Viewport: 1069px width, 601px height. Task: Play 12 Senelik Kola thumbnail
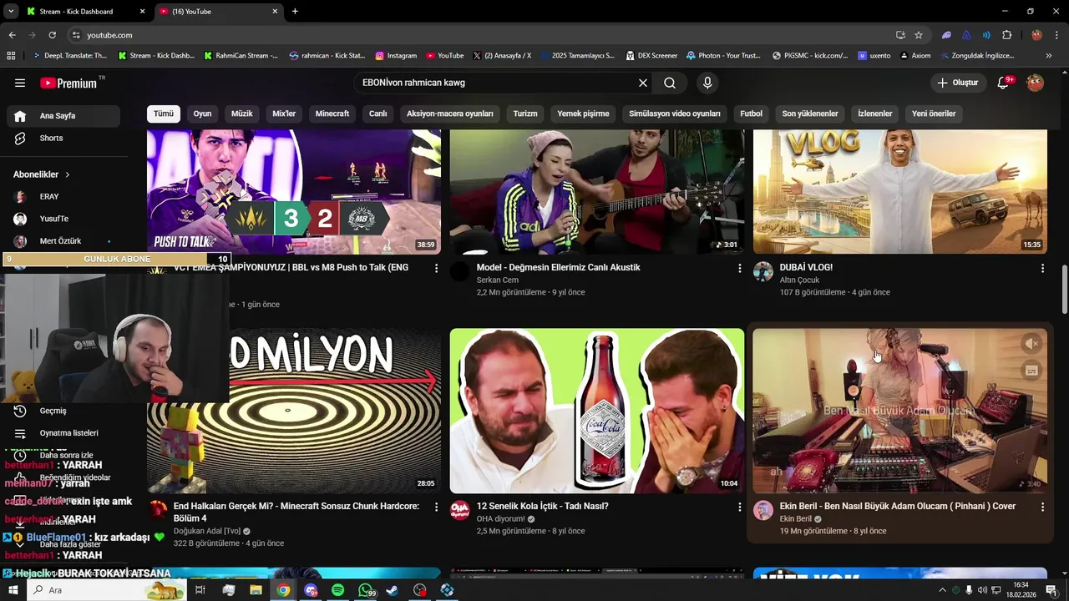[597, 411]
